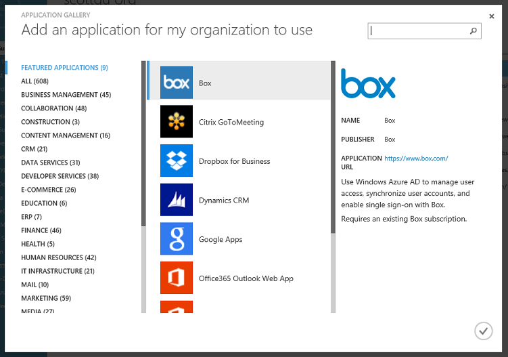Browse the Developer Services category
The height and width of the screenshot is (357, 508).
click(60, 176)
